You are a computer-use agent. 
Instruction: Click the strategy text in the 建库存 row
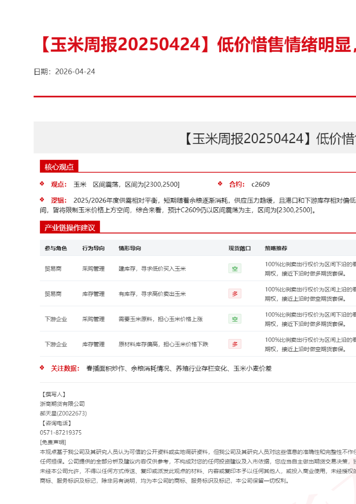click(310, 269)
